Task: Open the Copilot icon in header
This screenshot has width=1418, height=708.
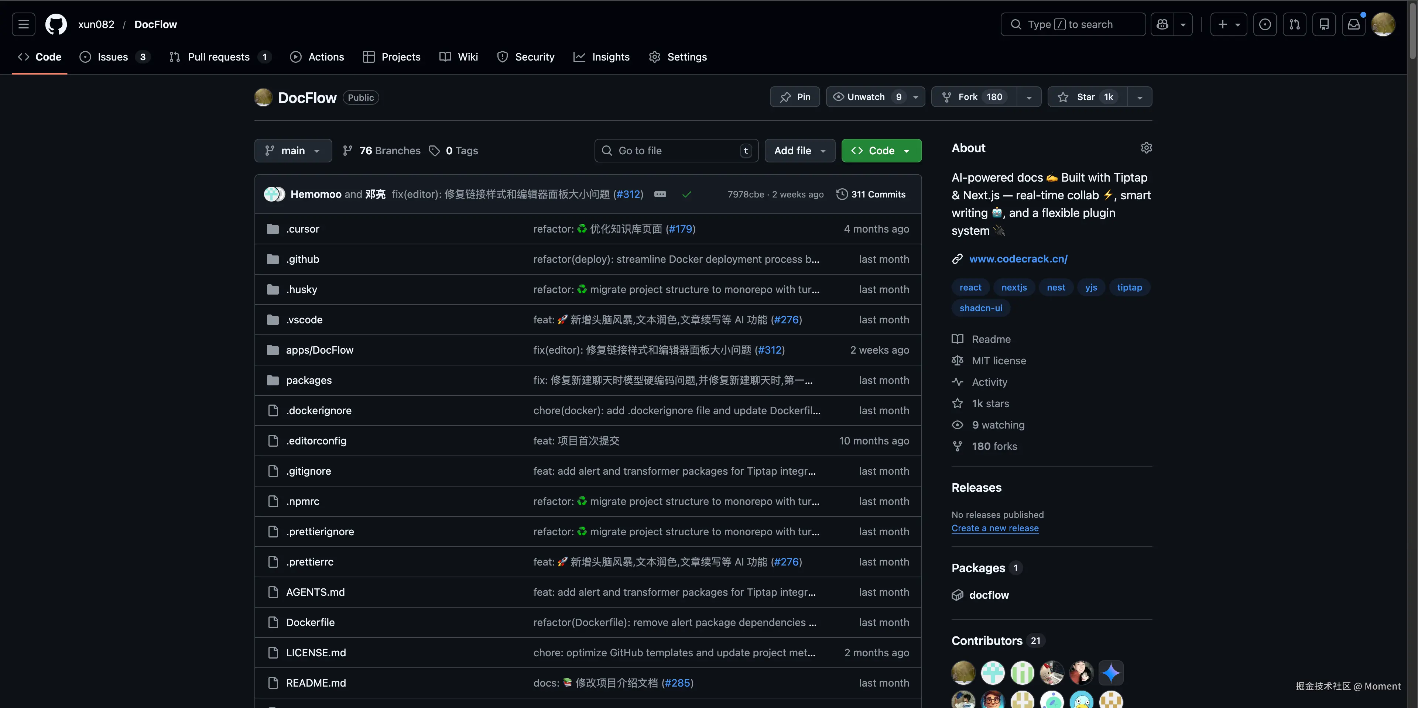Action: [x=1162, y=24]
